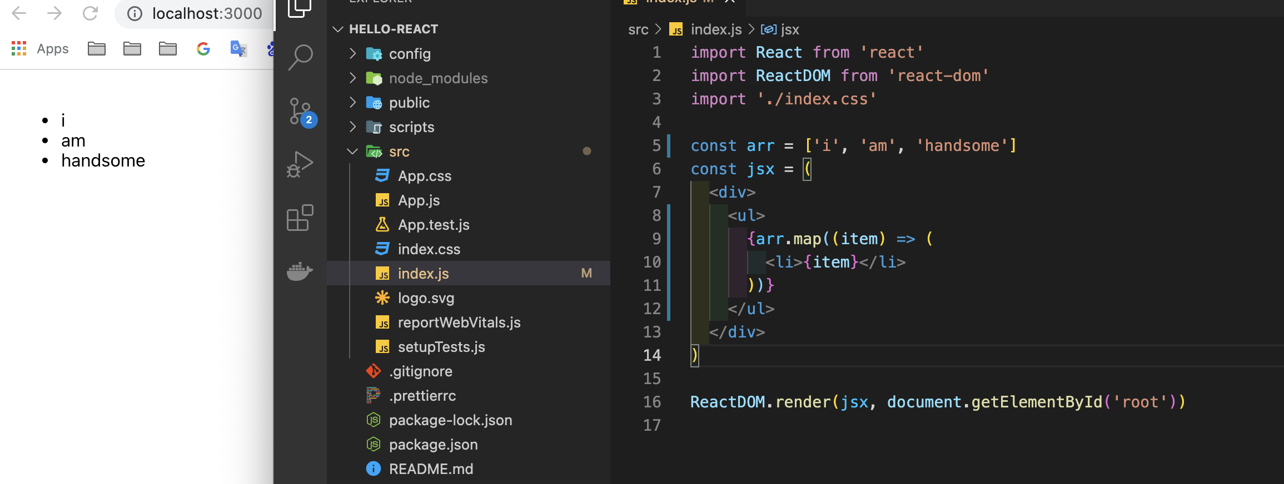1284x484 pixels.
Task: Click the jsx symbol breadcrumb
Action: click(780, 29)
